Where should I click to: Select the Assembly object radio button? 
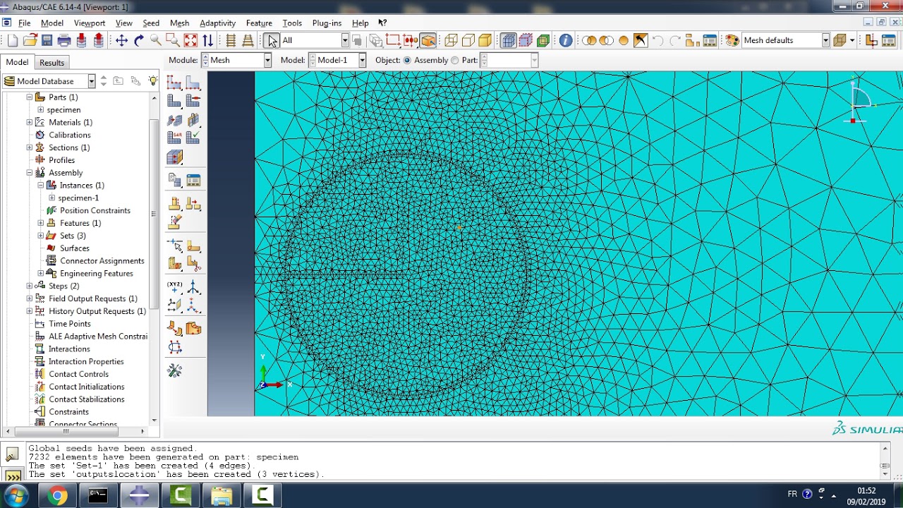(x=407, y=61)
